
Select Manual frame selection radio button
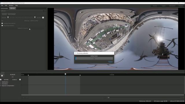(2, 25)
